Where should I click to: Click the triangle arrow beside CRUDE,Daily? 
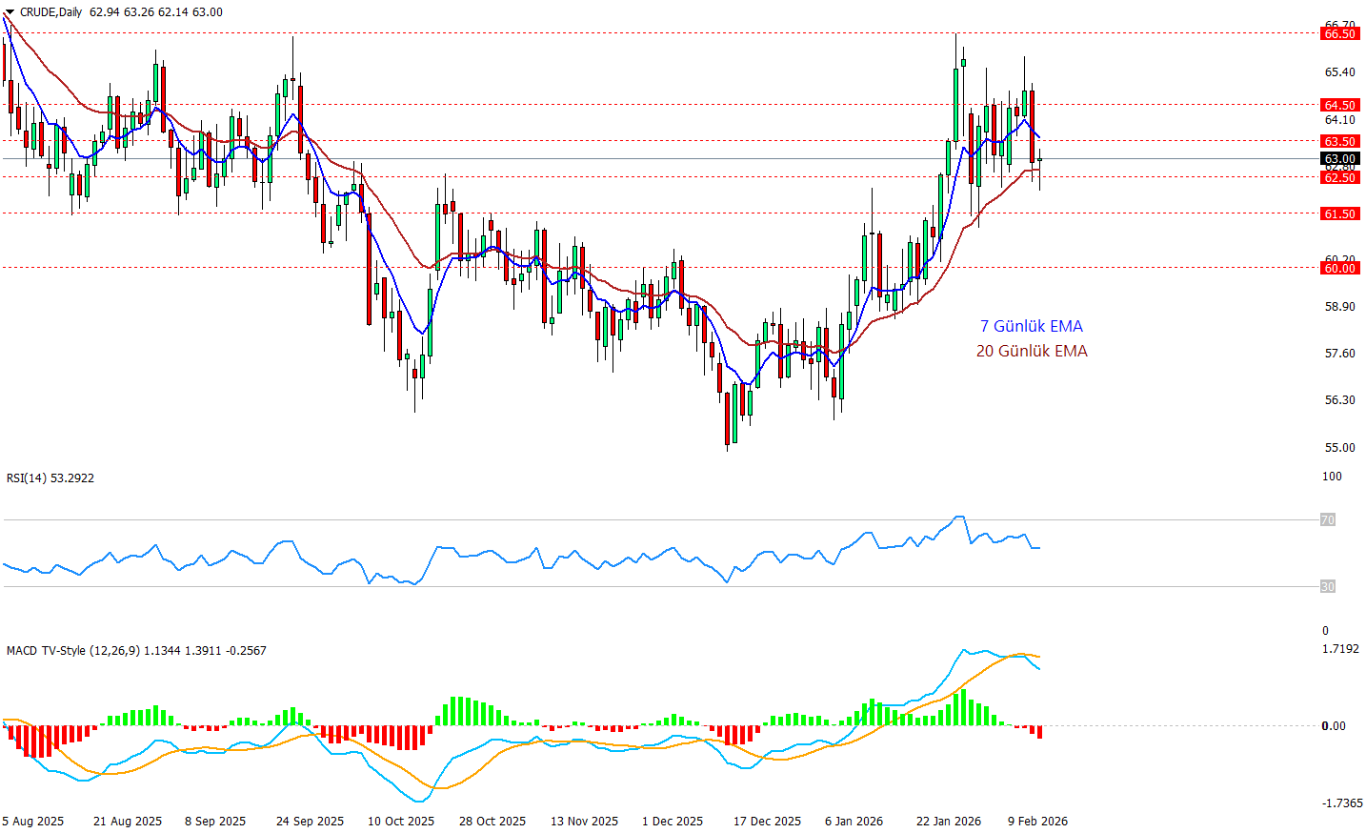(10, 12)
